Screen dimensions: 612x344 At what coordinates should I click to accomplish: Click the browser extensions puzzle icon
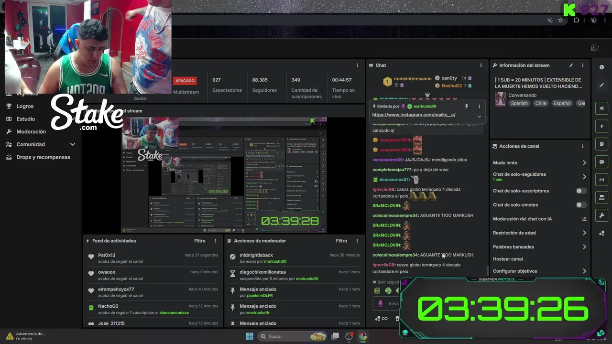[x=576, y=20]
